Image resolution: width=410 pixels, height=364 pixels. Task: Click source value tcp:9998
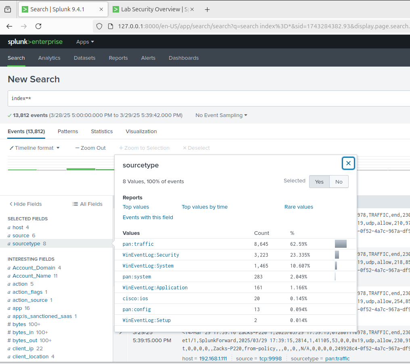point(270,358)
